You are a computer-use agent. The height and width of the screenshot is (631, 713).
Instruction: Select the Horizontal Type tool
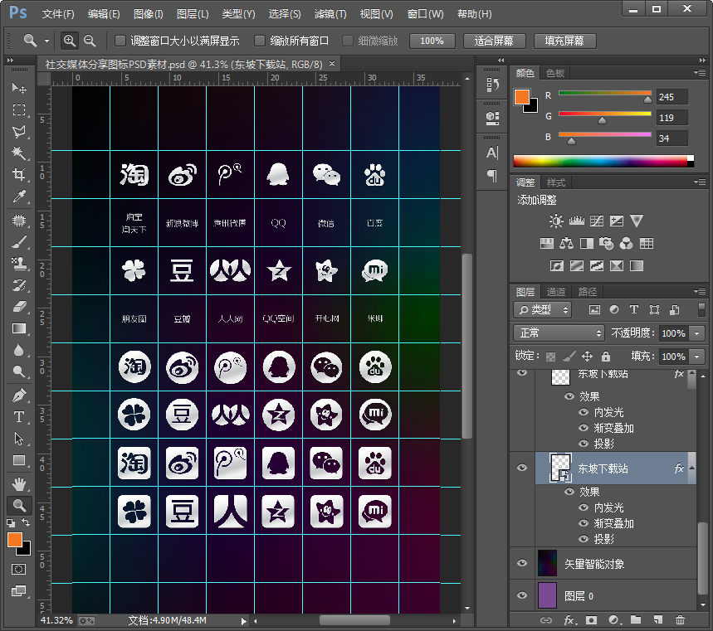coord(19,416)
